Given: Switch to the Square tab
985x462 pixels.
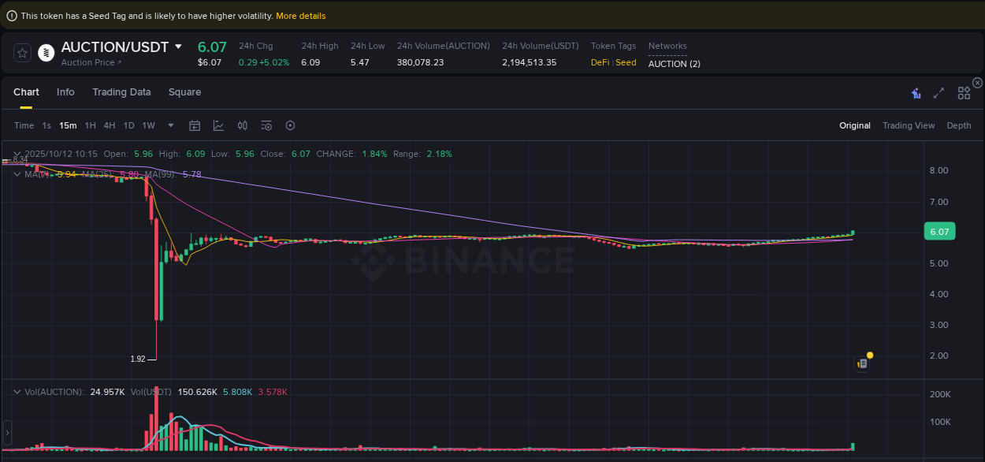Looking at the screenshot, I should click(184, 92).
